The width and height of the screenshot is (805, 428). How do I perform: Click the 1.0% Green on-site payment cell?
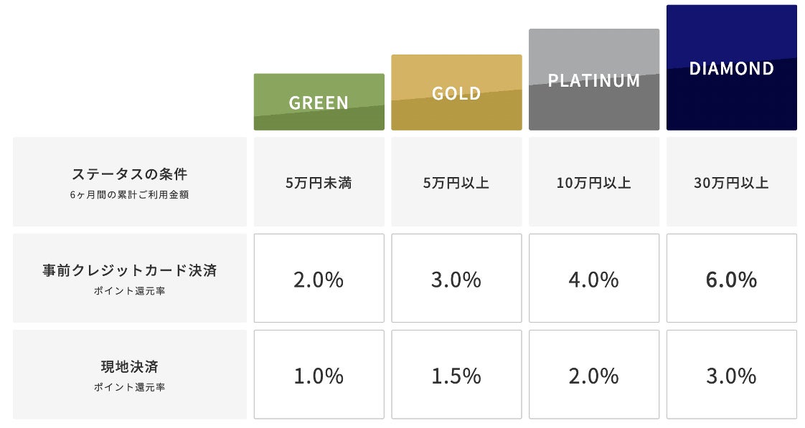[x=319, y=375]
